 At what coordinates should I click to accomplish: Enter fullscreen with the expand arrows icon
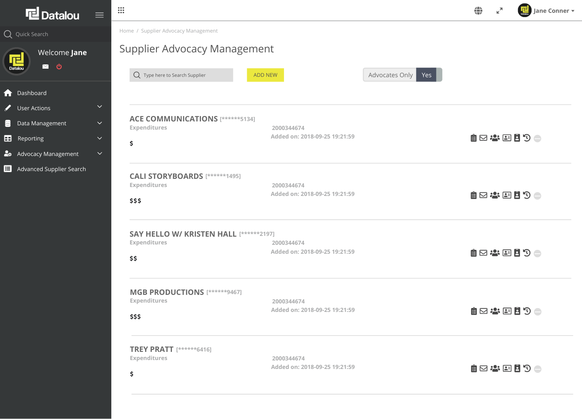pos(499,11)
